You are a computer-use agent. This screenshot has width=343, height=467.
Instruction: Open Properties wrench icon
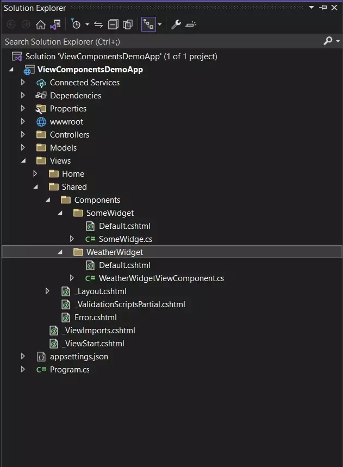point(176,24)
